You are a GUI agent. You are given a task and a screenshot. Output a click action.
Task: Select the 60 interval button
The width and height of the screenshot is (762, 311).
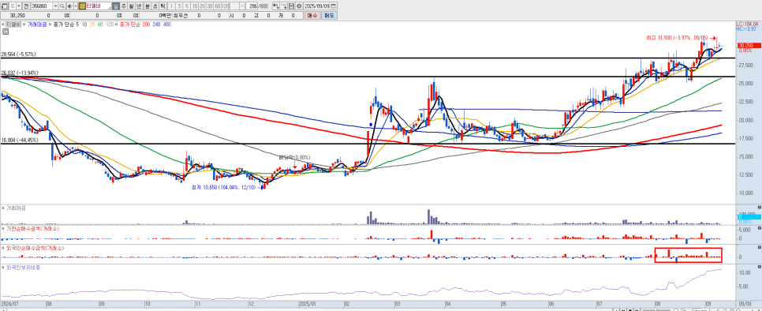[x=217, y=6]
